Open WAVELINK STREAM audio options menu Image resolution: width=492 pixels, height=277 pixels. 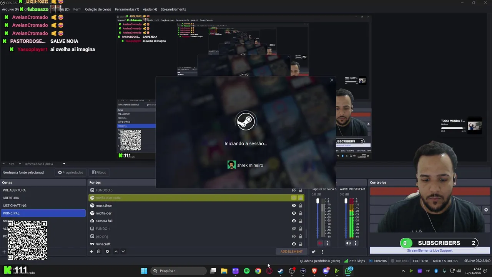355,243
